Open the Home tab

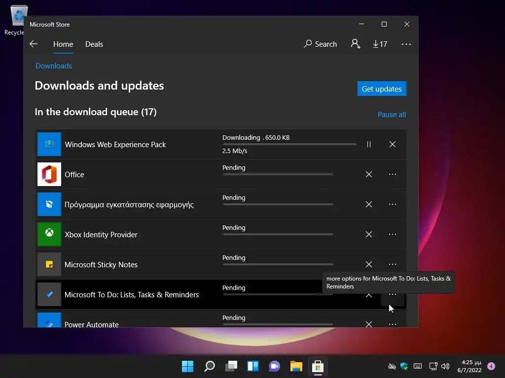[63, 44]
